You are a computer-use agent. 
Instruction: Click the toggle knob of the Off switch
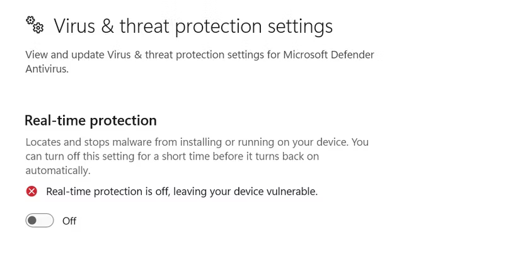point(32,221)
